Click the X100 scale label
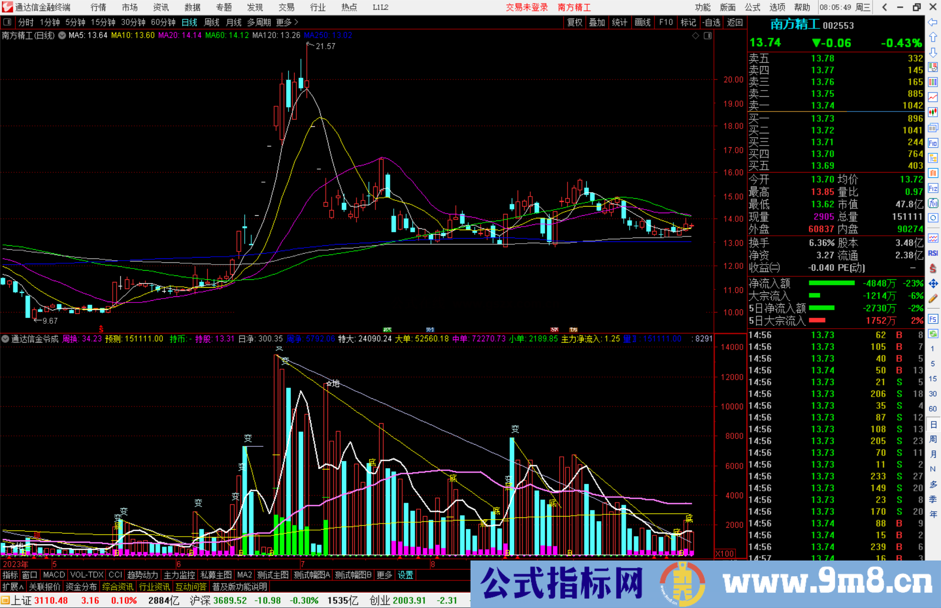 725,554
